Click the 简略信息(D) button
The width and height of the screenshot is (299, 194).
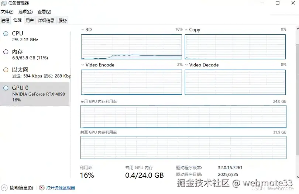point(21,188)
